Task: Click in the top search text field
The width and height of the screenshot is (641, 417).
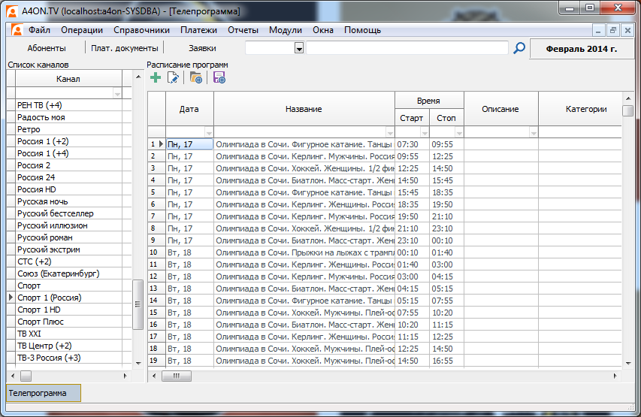Action: [407, 48]
